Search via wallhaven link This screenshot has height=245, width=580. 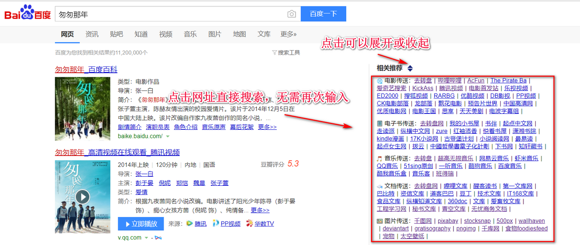pyautogui.click(x=532, y=221)
